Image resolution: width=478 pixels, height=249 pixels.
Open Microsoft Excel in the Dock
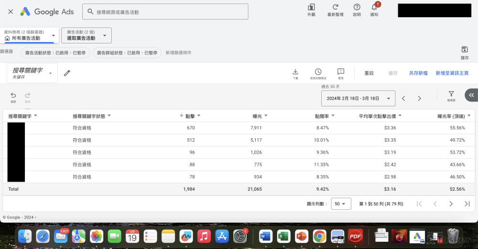pos(283,236)
